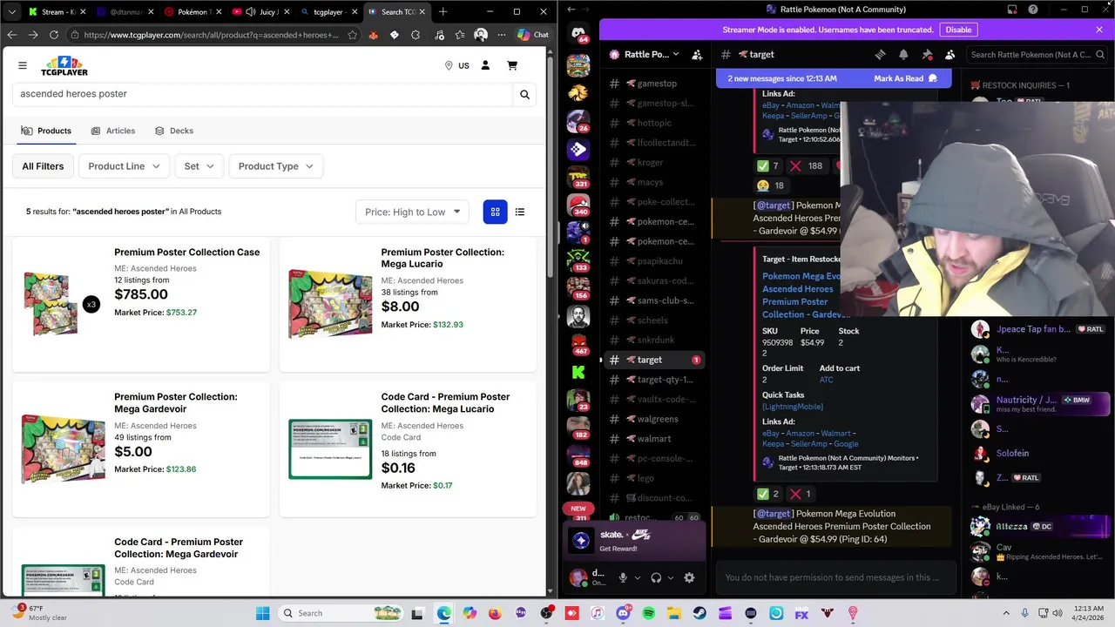Screen dimensions: 1115x627
Task: Click the red X reaction with count 188
Action: [807, 165]
